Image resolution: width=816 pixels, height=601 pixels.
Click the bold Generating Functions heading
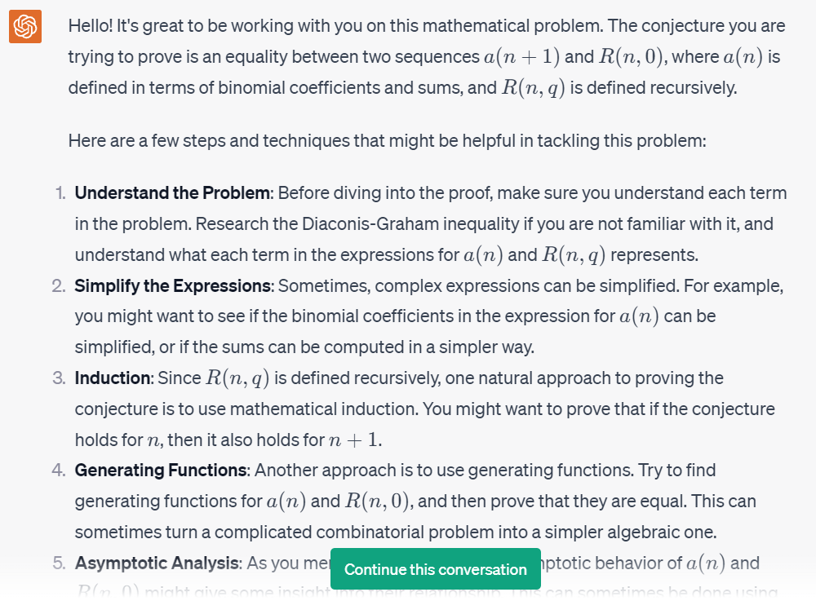[162, 470]
